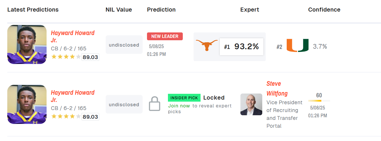Click star rating in first prediction row
381x141 pixels.
pyautogui.click(x=66, y=57)
